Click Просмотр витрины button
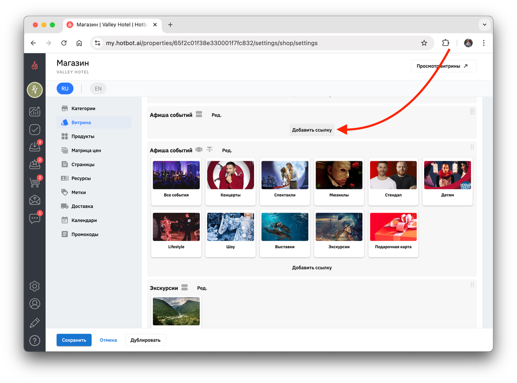 pos(443,66)
